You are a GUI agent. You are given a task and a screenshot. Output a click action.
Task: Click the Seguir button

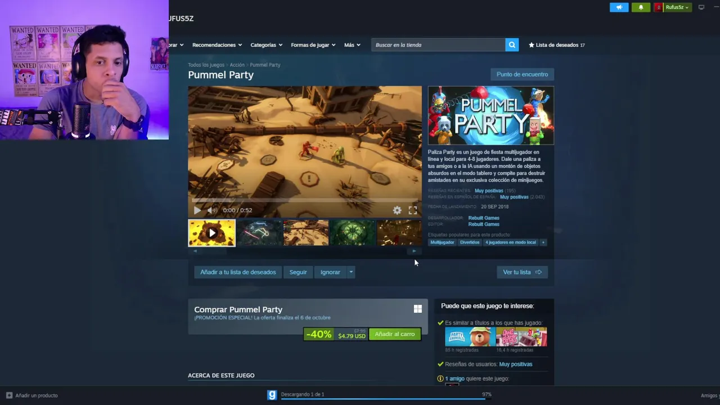298,272
